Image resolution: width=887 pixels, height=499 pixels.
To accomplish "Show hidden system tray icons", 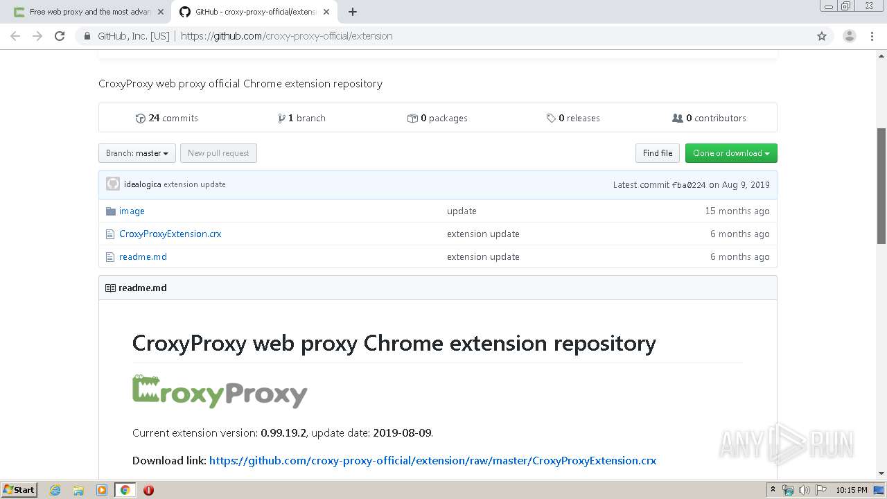I will coord(773,490).
